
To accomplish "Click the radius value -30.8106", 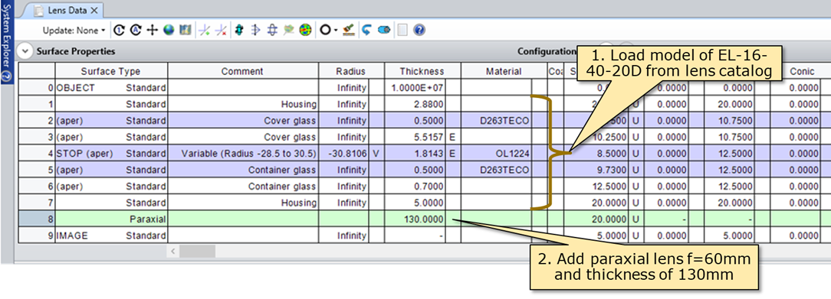I will [344, 153].
